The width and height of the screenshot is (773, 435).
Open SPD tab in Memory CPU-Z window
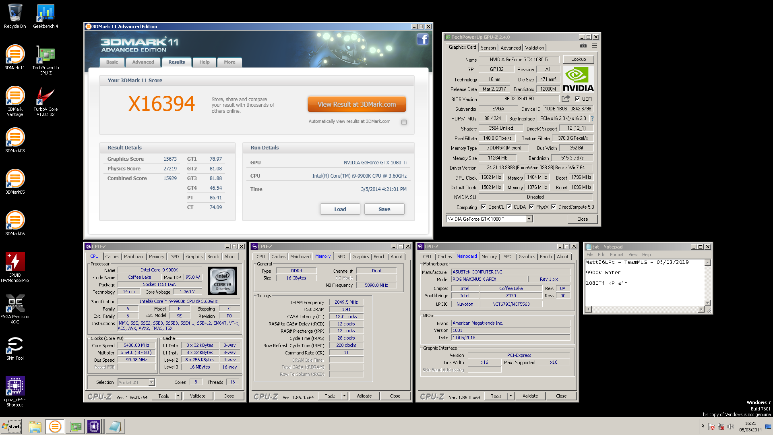[341, 257]
